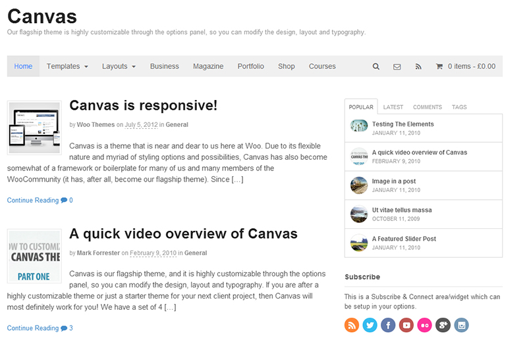This screenshot has width=527, height=344.
Task: Open the Shop menu item
Action: [x=287, y=66]
